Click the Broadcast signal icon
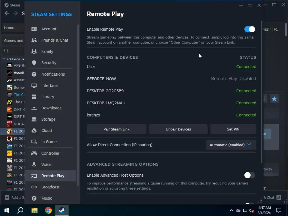The width and height of the screenshot is (288, 216). point(34,187)
